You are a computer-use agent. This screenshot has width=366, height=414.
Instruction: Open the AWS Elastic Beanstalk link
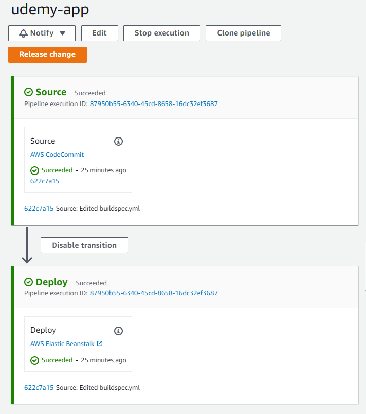[62, 344]
